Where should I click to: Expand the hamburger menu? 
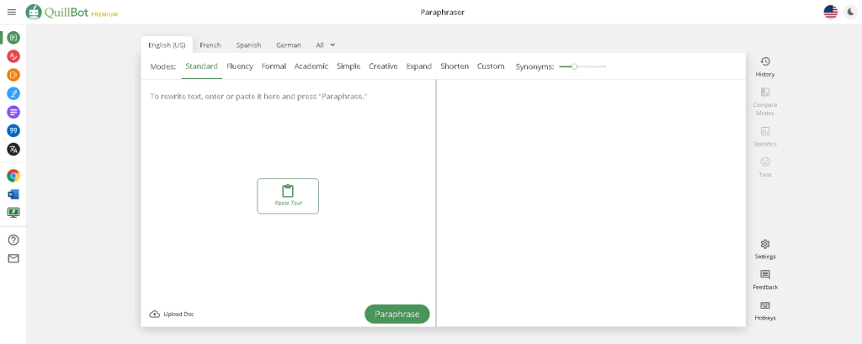coord(12,12)
